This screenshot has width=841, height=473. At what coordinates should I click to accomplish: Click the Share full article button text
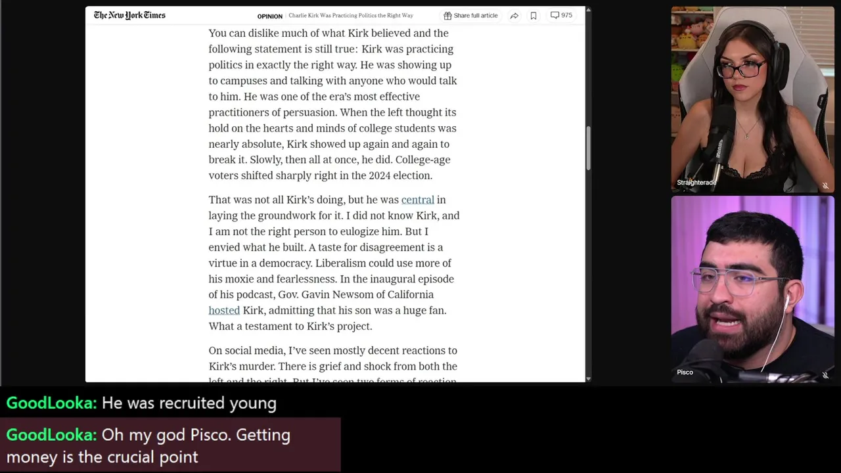[x=476, y=15]
